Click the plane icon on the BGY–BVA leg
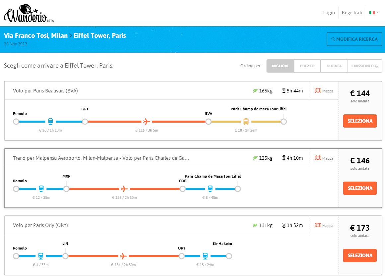The width and height of the screenshot is (385, 279). (147, 121)
